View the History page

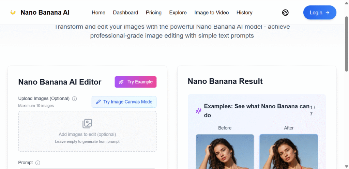pos(244,13)
